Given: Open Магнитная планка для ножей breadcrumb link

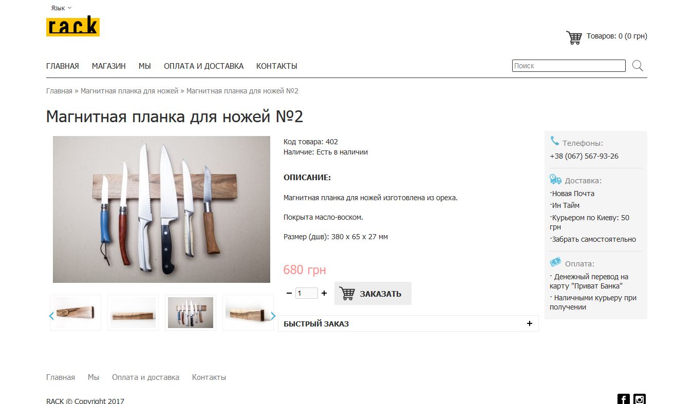Looking at the screenshot, I should pyautogui.click(x=129, y=91).
